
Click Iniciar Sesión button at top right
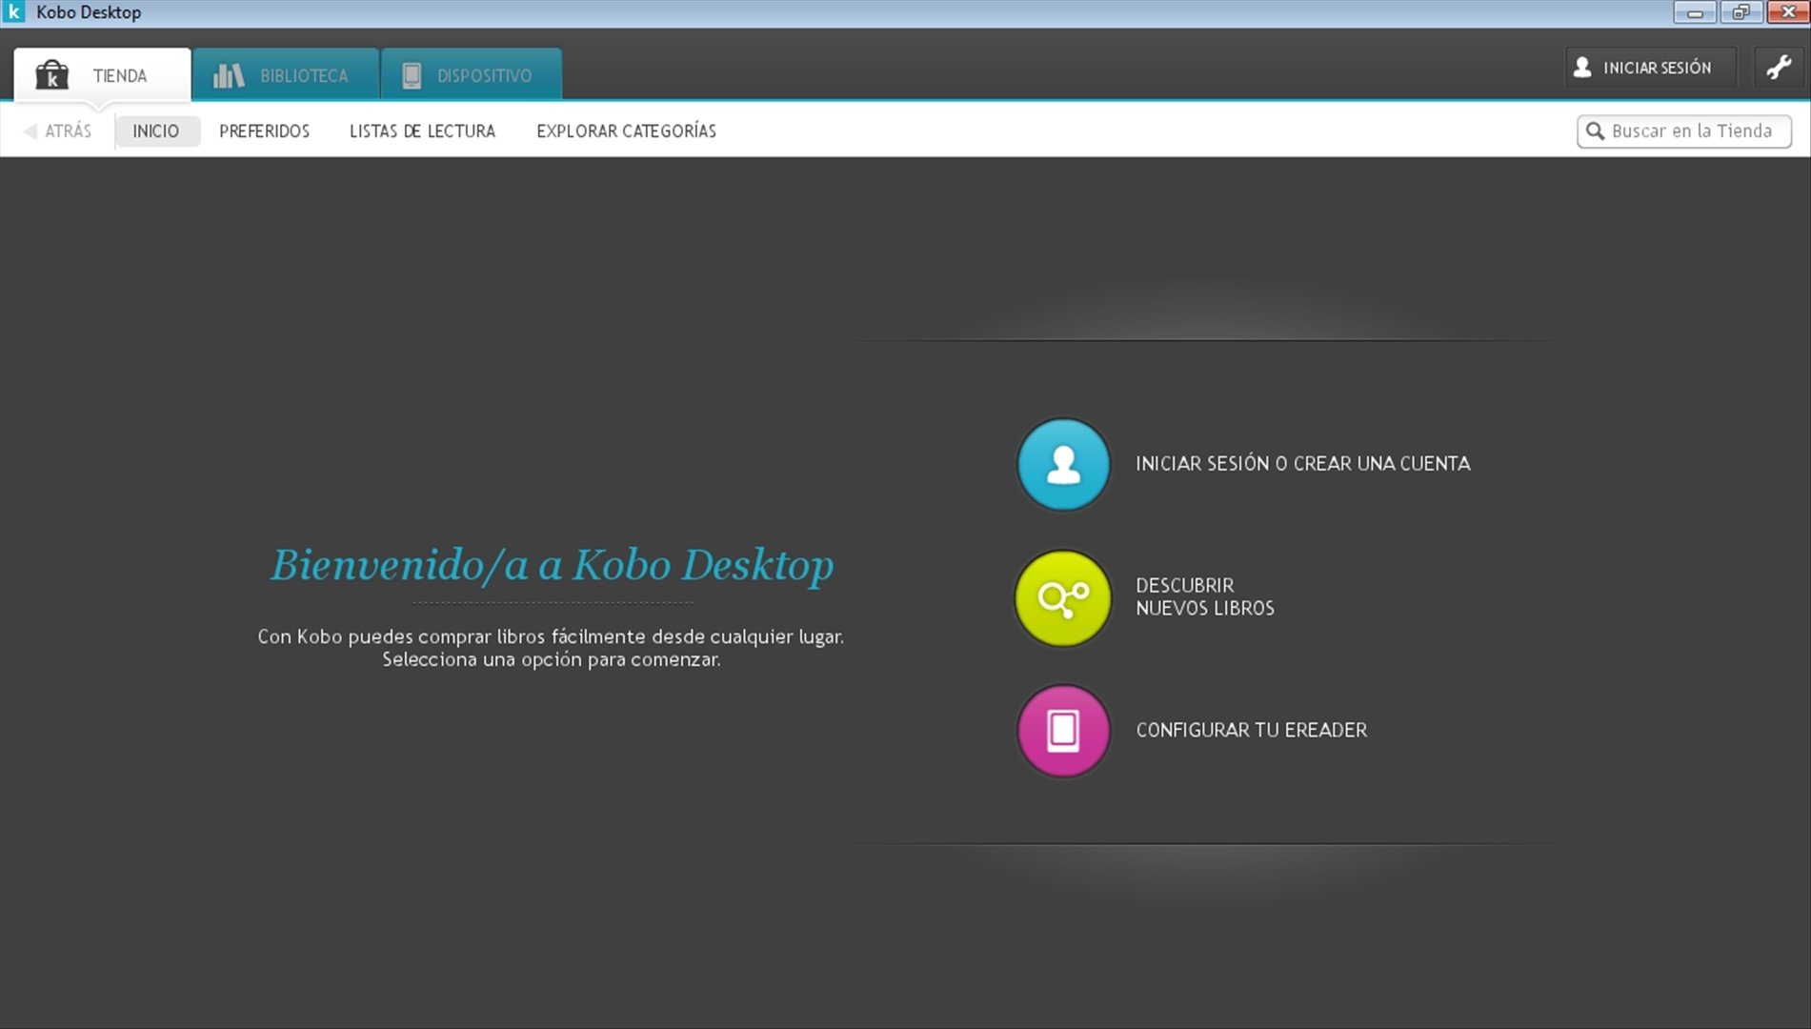1650,68
